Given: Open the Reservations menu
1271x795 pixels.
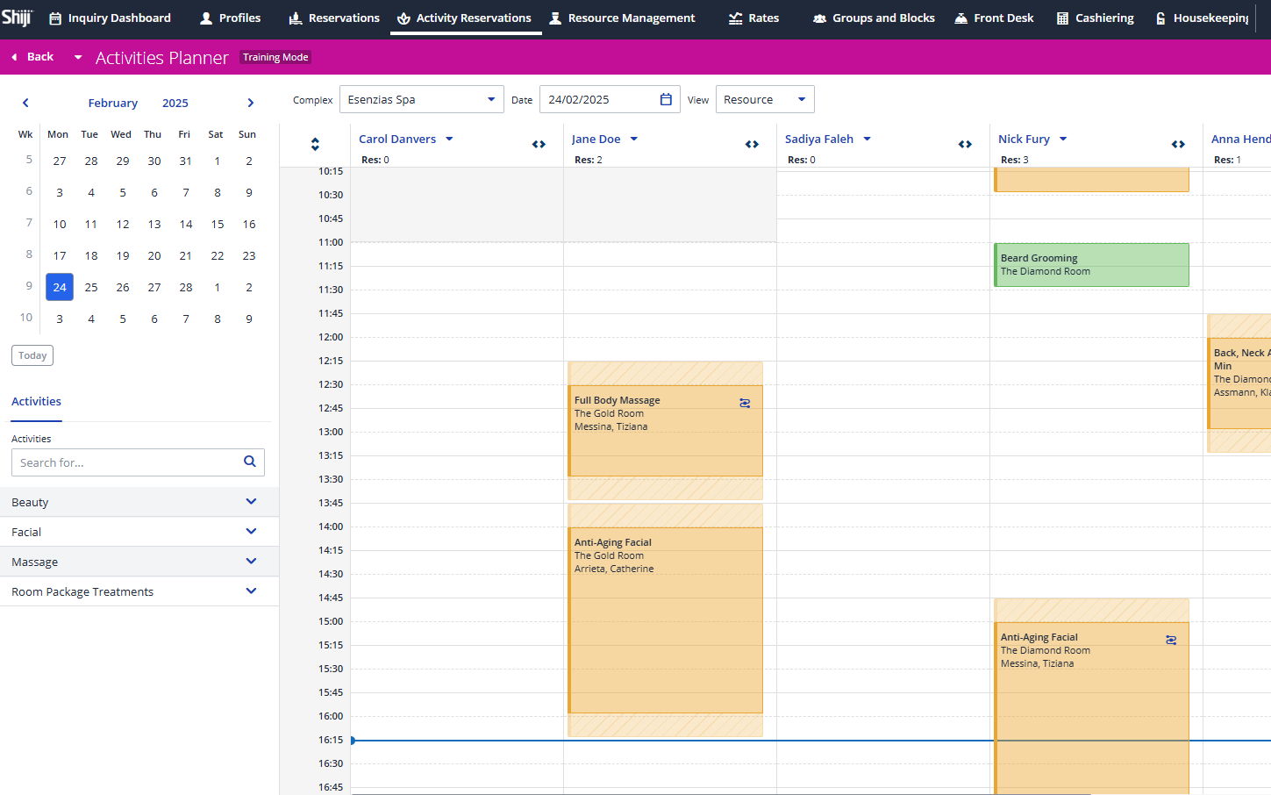Looking at the screenshot, I should pos(334,18).
